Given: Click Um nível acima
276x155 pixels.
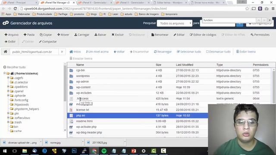Looking at the screenshot, I should tap(97, 52).
